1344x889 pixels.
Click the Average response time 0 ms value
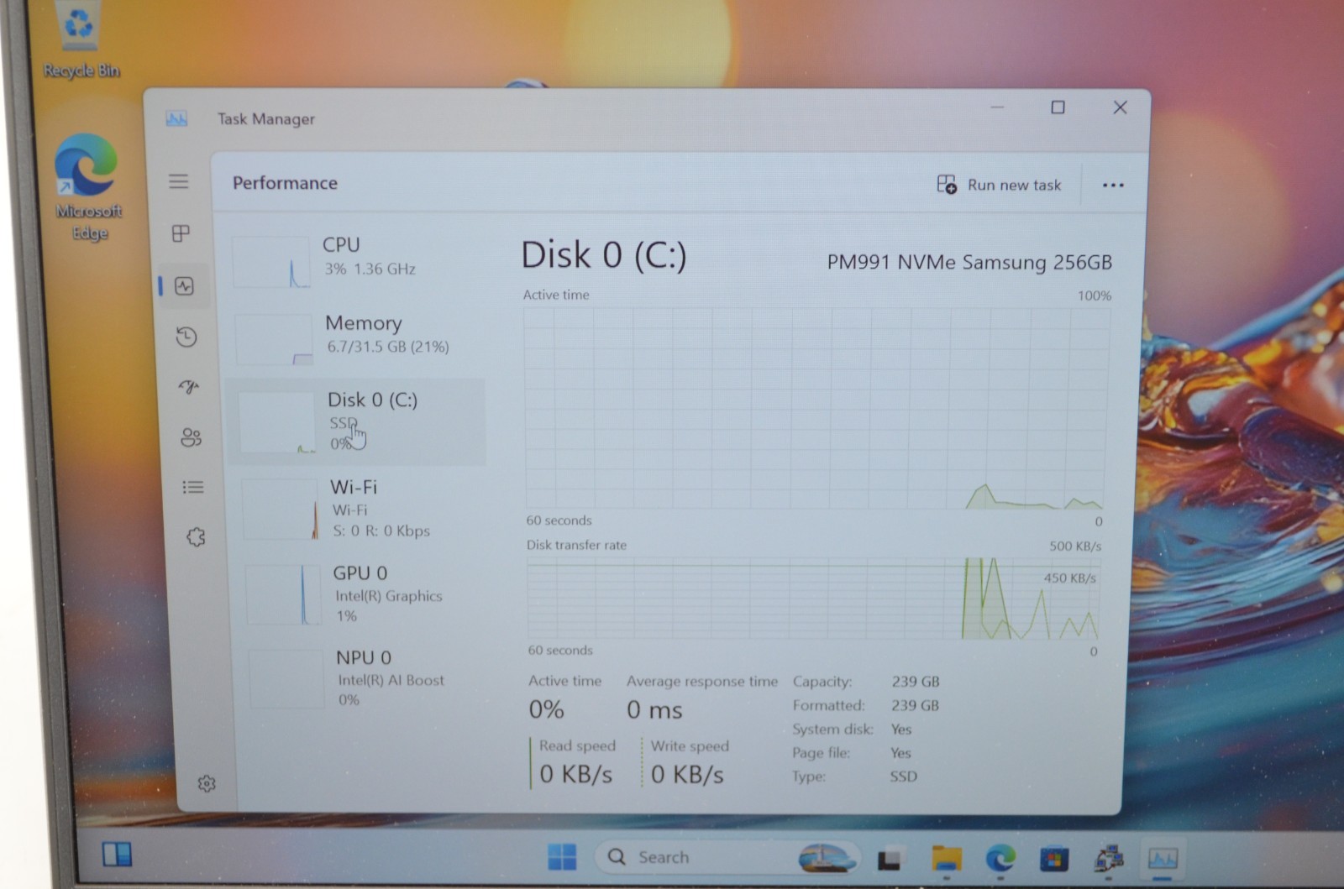click(x=654, y=710)
